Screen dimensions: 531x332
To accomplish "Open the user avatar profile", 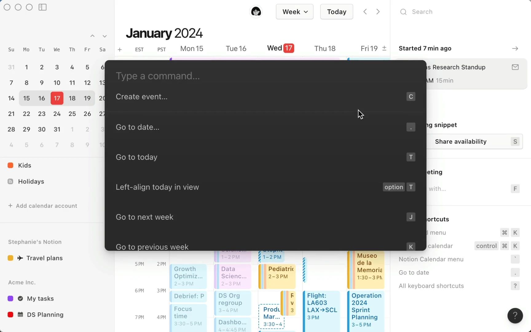I will (x=256, y=12).
